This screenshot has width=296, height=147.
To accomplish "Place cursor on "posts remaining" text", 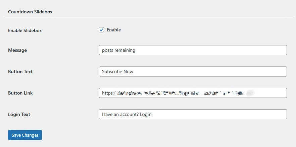I will coord(118,50).
